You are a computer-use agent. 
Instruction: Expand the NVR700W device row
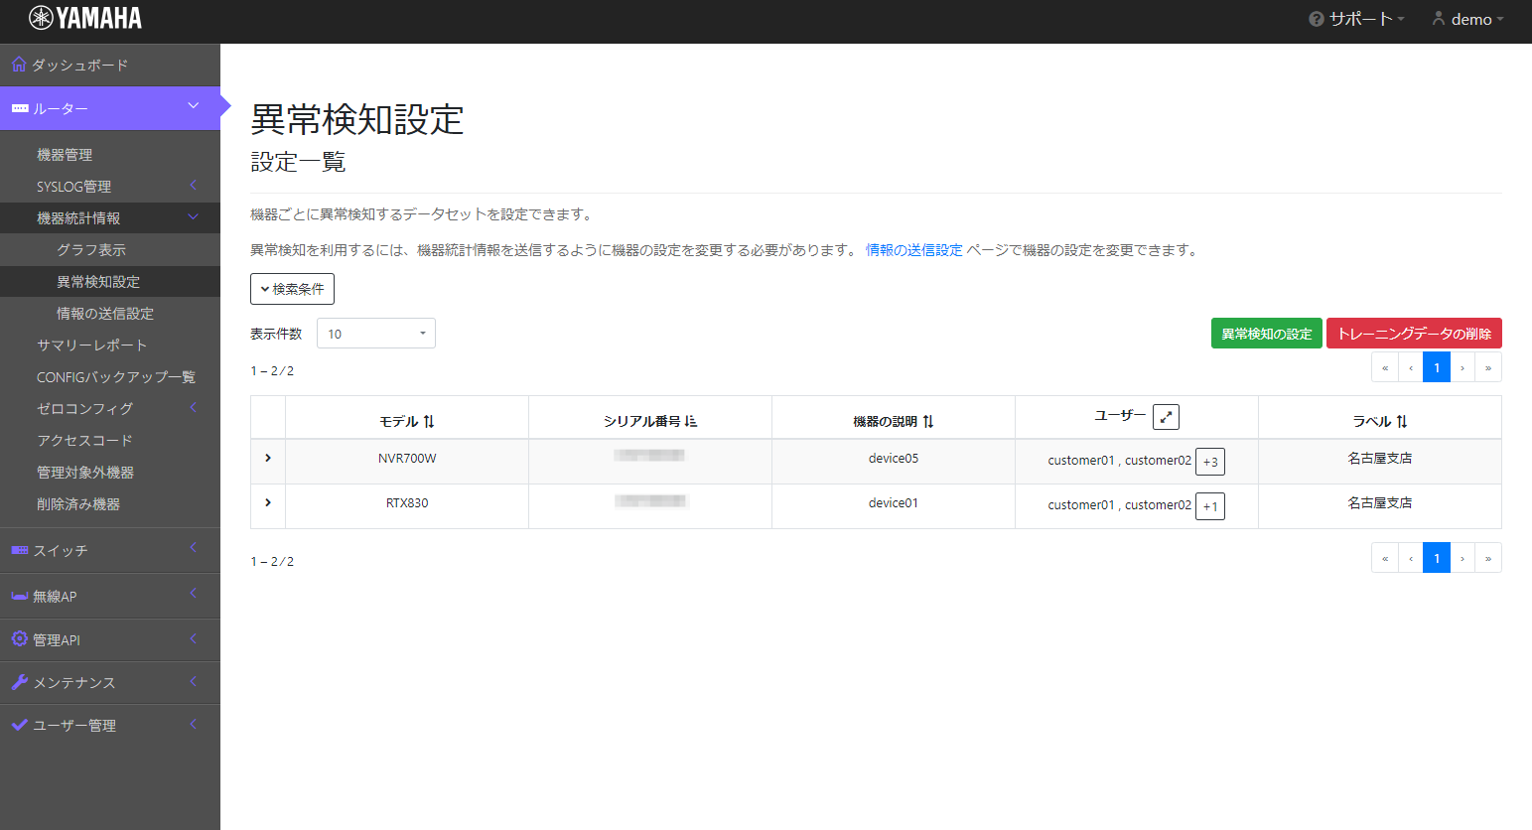tap(266, 460)
